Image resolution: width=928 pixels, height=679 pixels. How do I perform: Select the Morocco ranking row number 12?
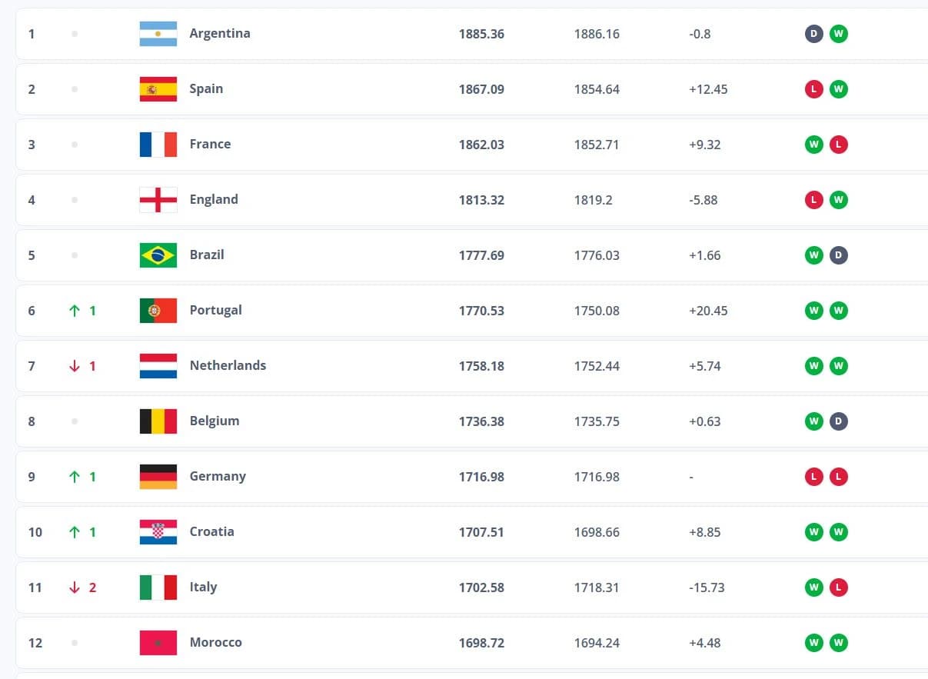pyautogui.click(x=35, y=643)
